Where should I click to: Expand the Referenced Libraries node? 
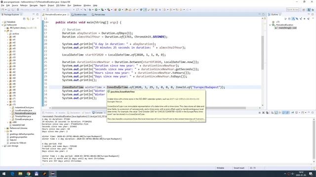click(5, 128)
